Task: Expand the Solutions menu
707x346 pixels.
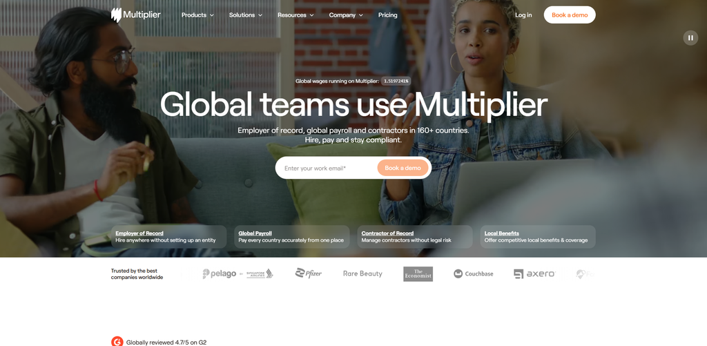Action: tap(245, 15)
